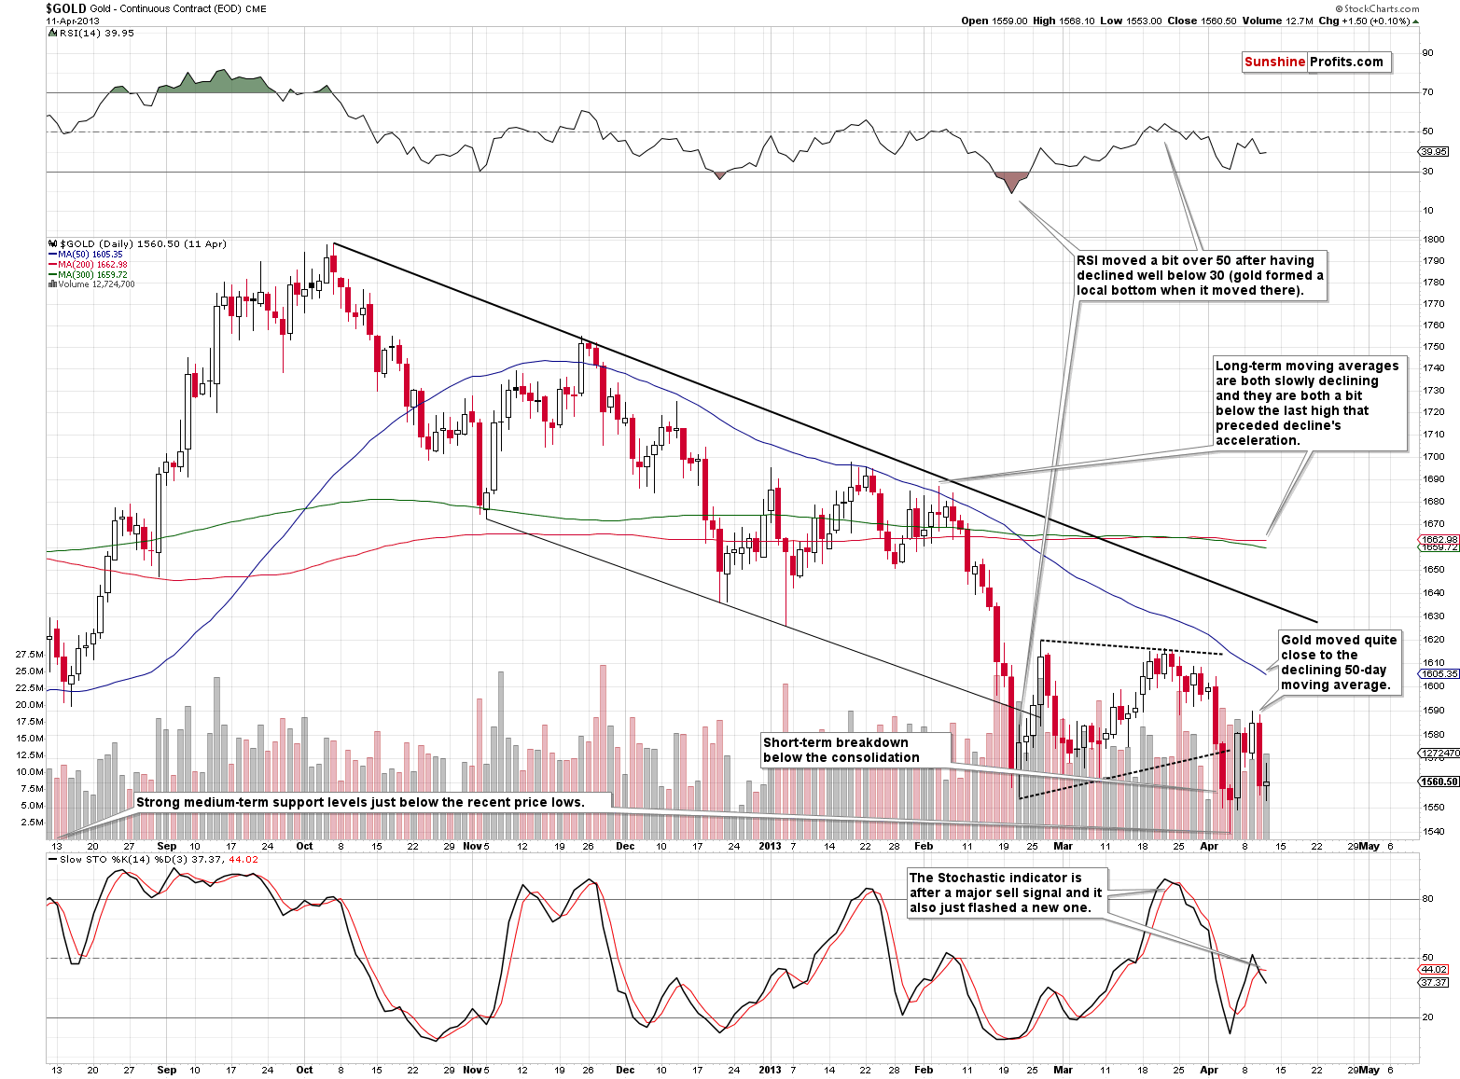The image size is (1460, 1079).
Task: Click the 'RSI moved a bit over 50' annotation box
Action: click(x=1200, y=275)
